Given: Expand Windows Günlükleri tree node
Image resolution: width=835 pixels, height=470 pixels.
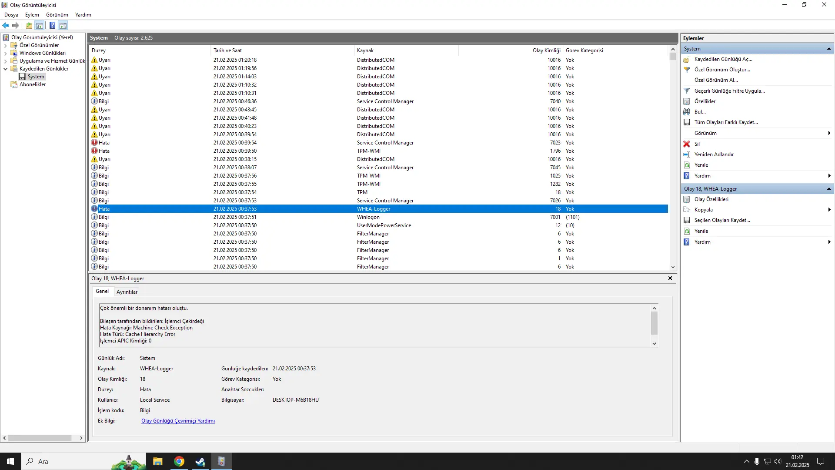Looking at the screenshot, I should pyautogui.click(x=5, y=53).
